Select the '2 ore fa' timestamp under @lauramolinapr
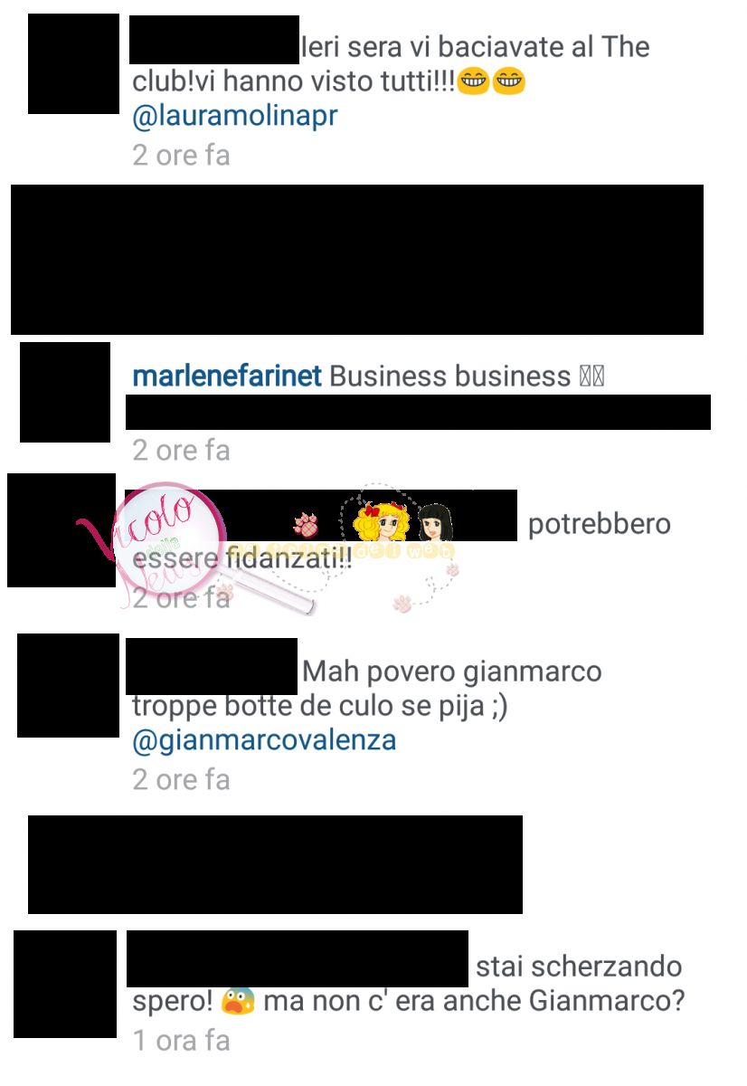Image resolution: width=747 pixels, height=1086 pixels. point(181,156)
